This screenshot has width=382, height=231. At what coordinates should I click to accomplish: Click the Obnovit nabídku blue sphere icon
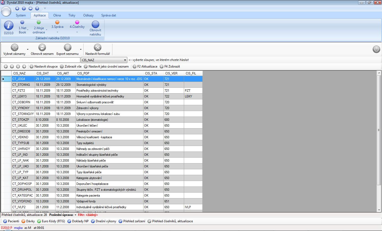[95, 25]
